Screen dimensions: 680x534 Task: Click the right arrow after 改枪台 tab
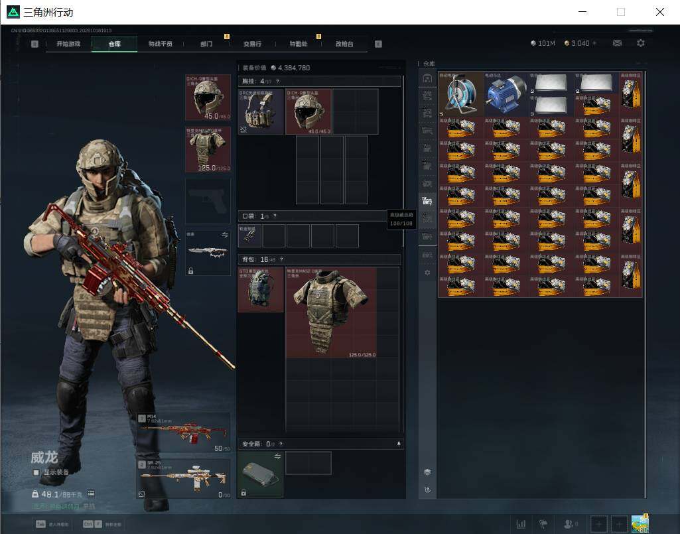pyautogui.click(x=378, y=44)
